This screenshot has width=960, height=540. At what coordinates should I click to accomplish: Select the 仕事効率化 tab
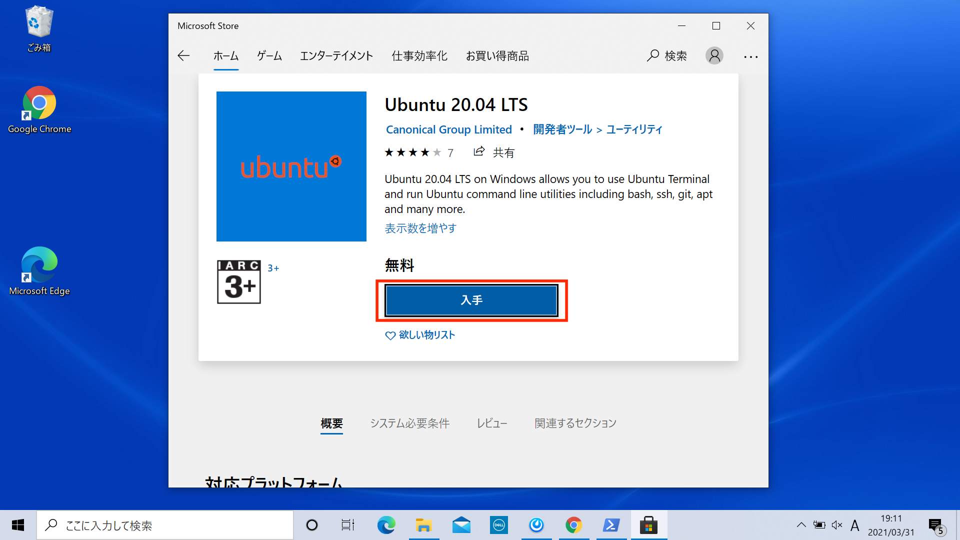click(419, 56)
